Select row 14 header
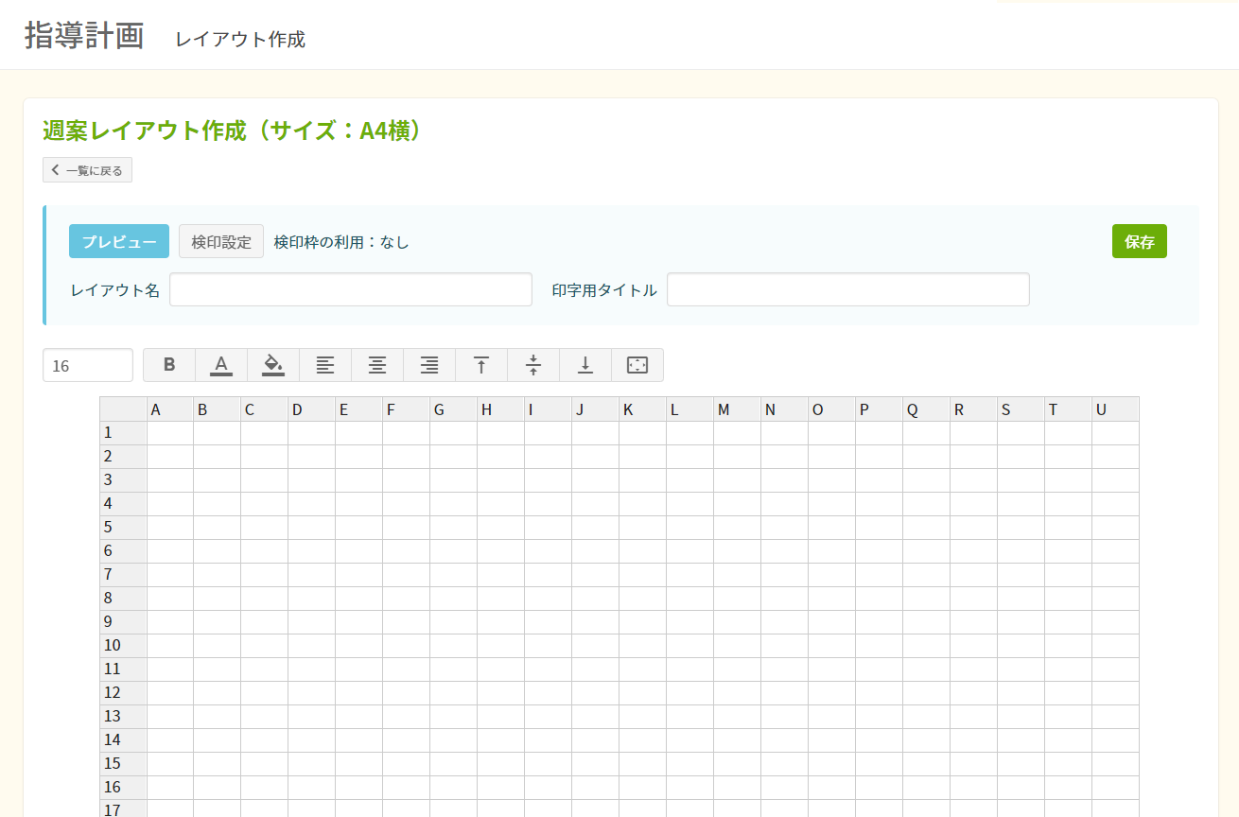This screenshot has width=1239, height=817. [x=123, y=740]
